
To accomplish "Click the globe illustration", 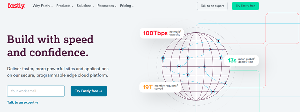I will [x=196, y=66].
